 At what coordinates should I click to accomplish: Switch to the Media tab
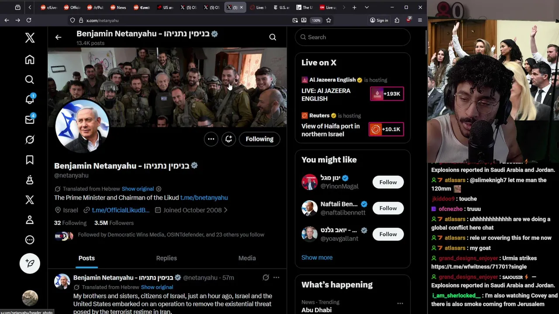[x=247, y=258]
